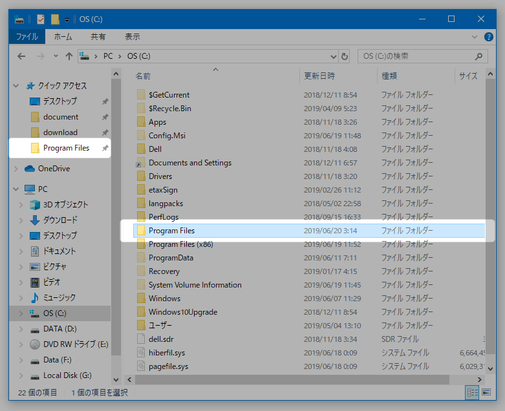Open download in Quick Access
This screenshot has height=411, width=505.
[x=60, y=132]
